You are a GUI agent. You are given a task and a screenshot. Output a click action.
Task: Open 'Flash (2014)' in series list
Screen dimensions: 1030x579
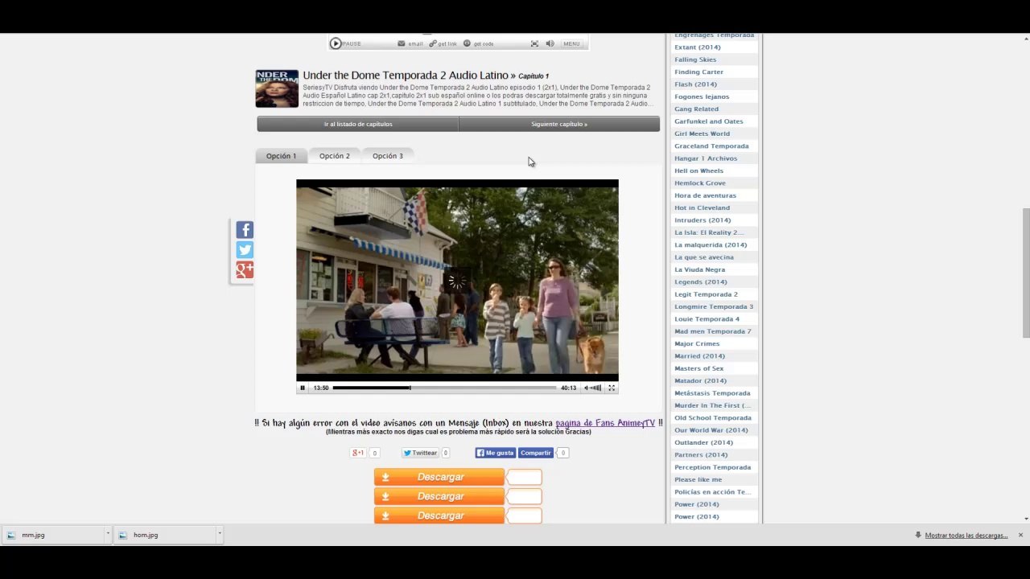(695, 84)
